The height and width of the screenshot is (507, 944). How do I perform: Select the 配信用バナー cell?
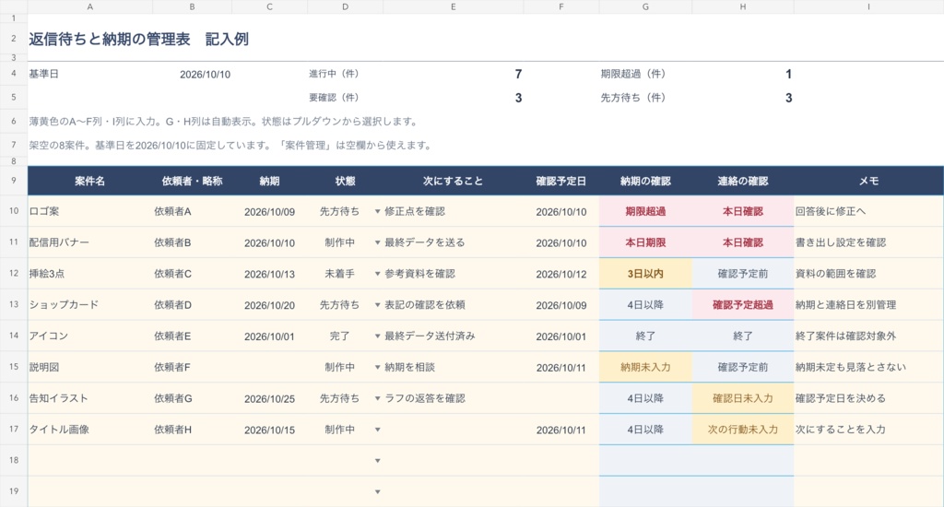click(x=89, y=242)
